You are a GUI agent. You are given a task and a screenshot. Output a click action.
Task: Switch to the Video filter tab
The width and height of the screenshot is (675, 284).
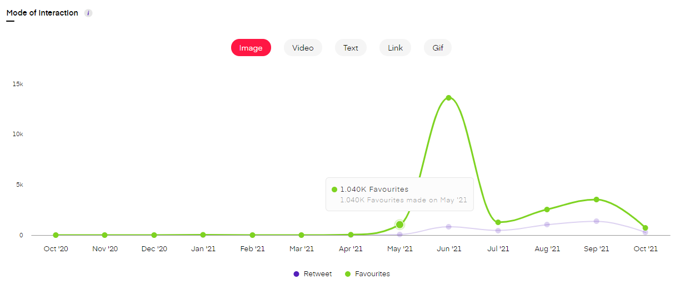[x=303, y=48]
